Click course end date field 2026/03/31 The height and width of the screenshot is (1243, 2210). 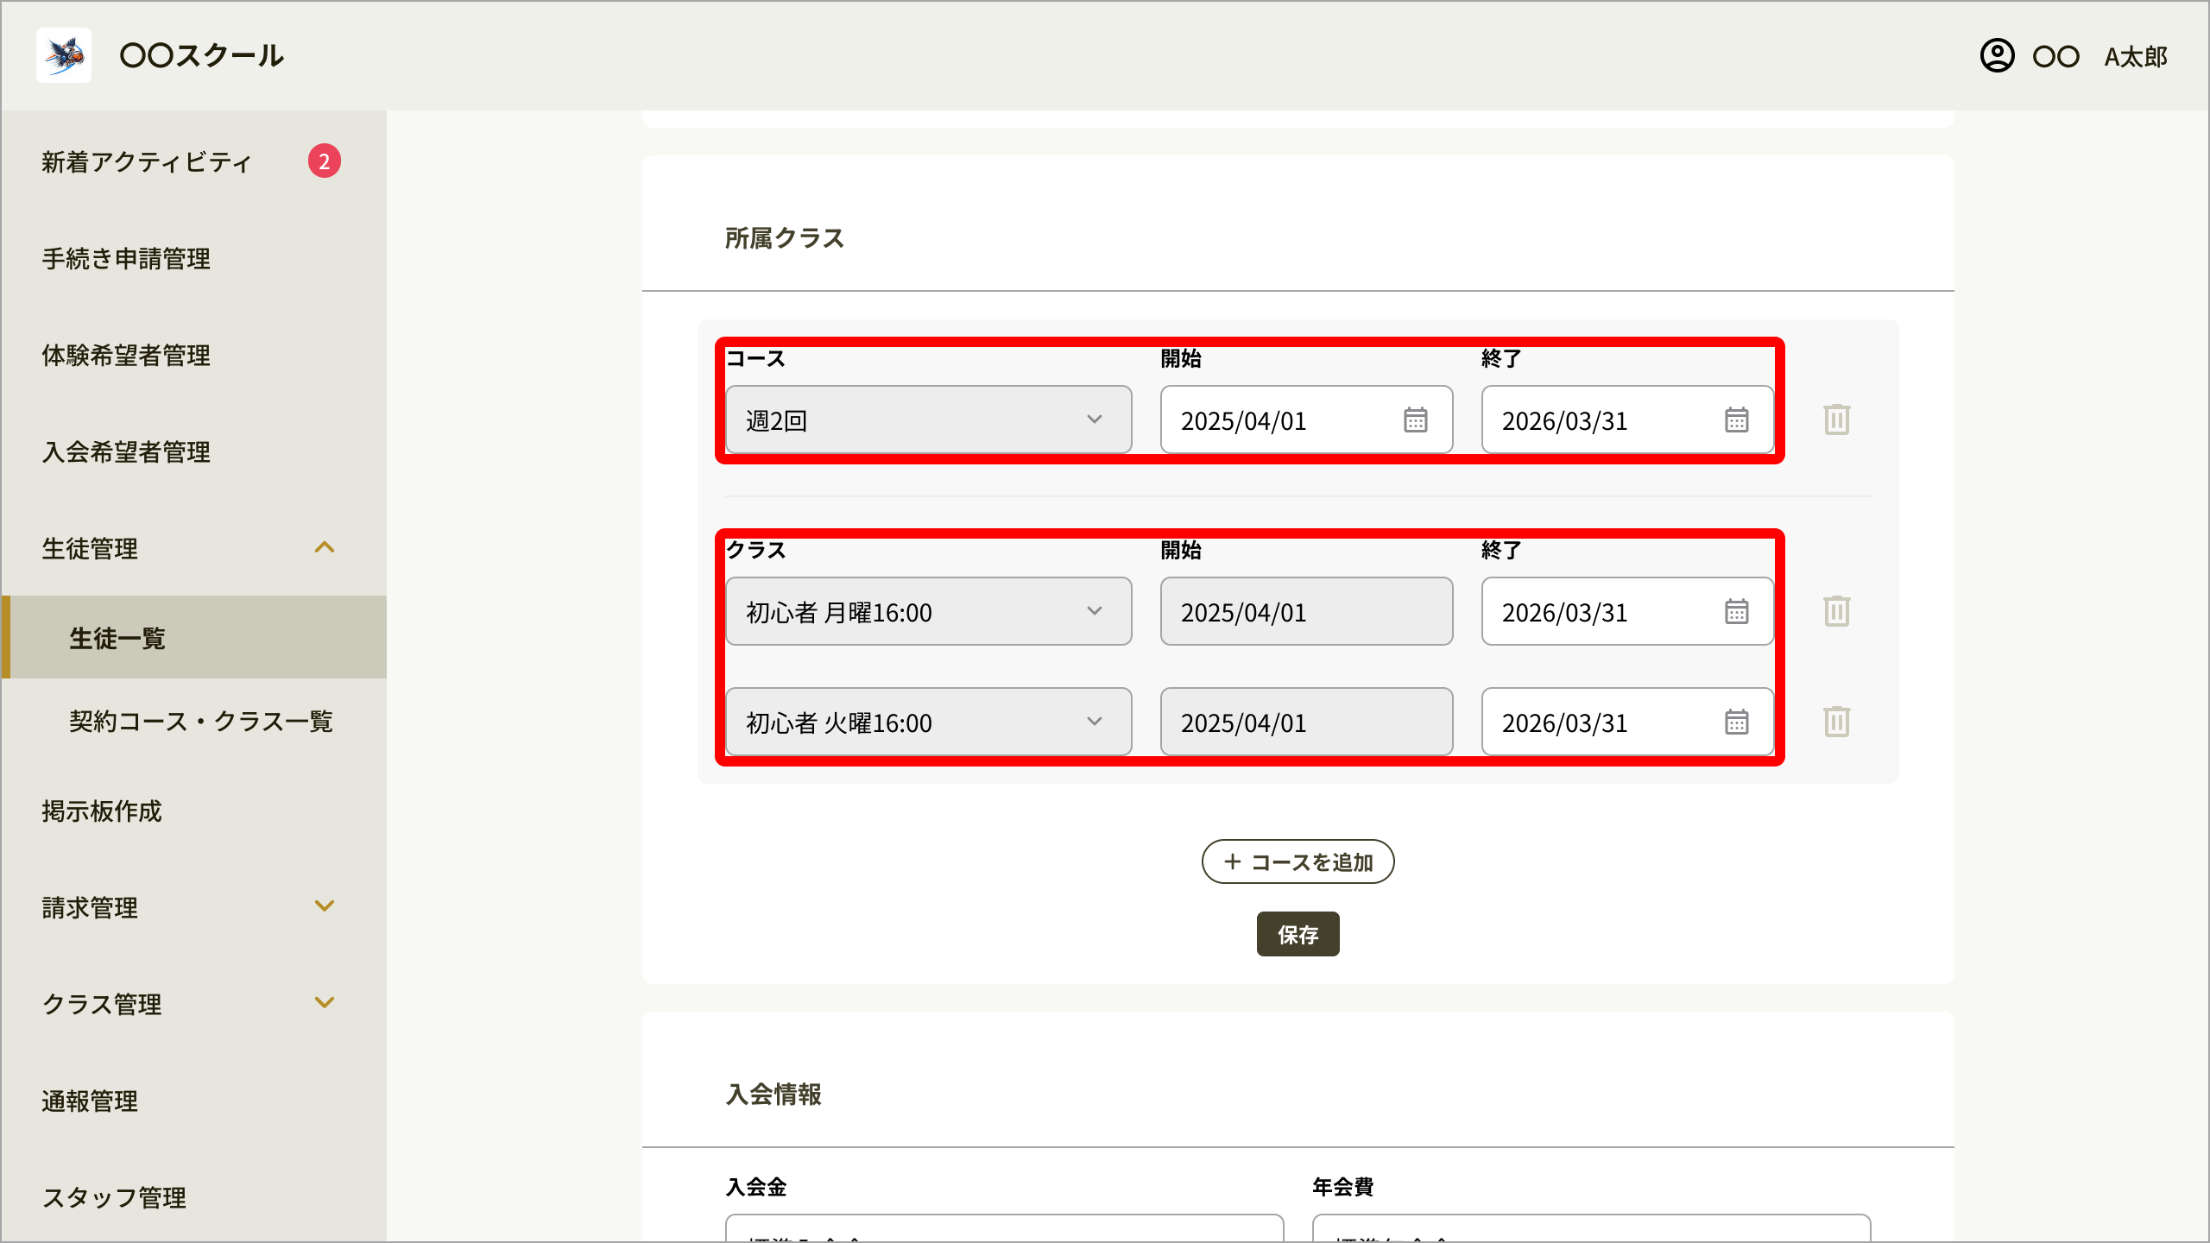tap(1627, 420)
